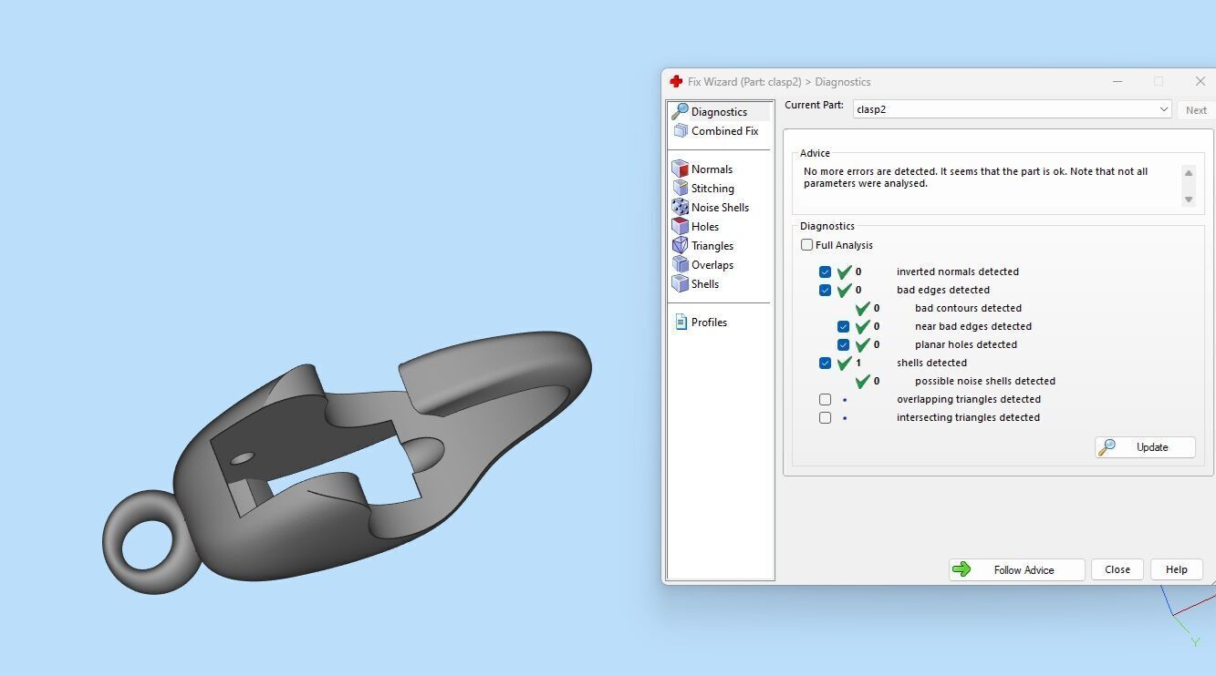Click the green arrow on Follow Advice
The image size is (1216, 676).
(x=961, y=569)
